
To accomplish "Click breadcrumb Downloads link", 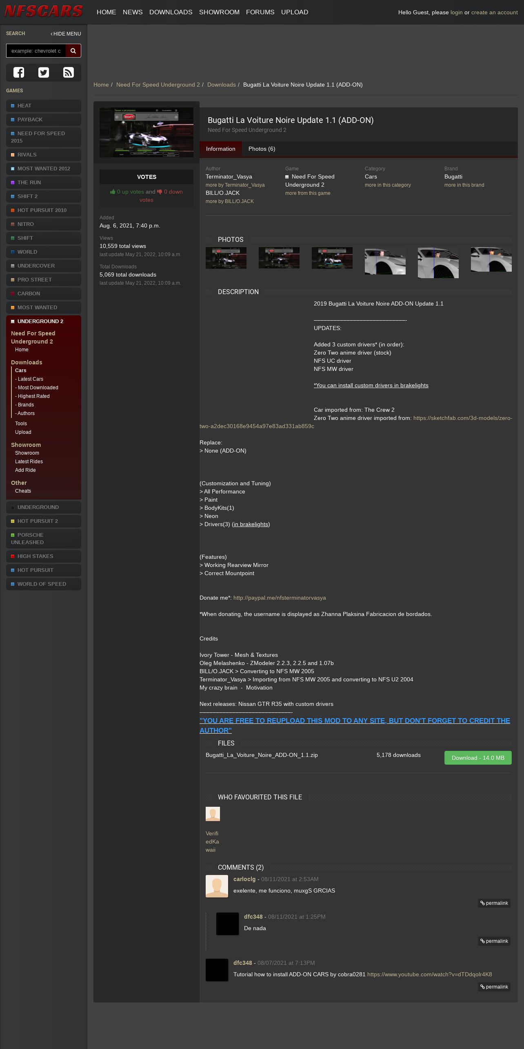I will [x=222, y=85].
